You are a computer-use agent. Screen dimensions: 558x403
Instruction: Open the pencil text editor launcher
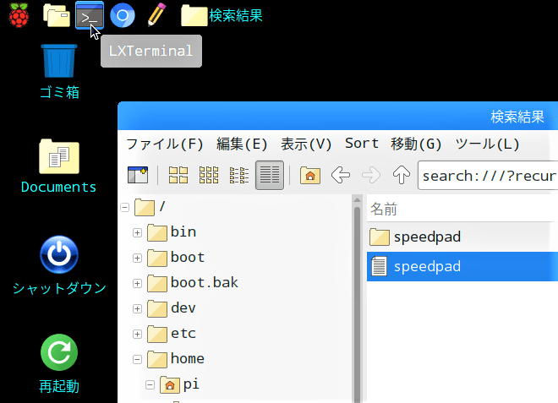[x=156, y=14]
